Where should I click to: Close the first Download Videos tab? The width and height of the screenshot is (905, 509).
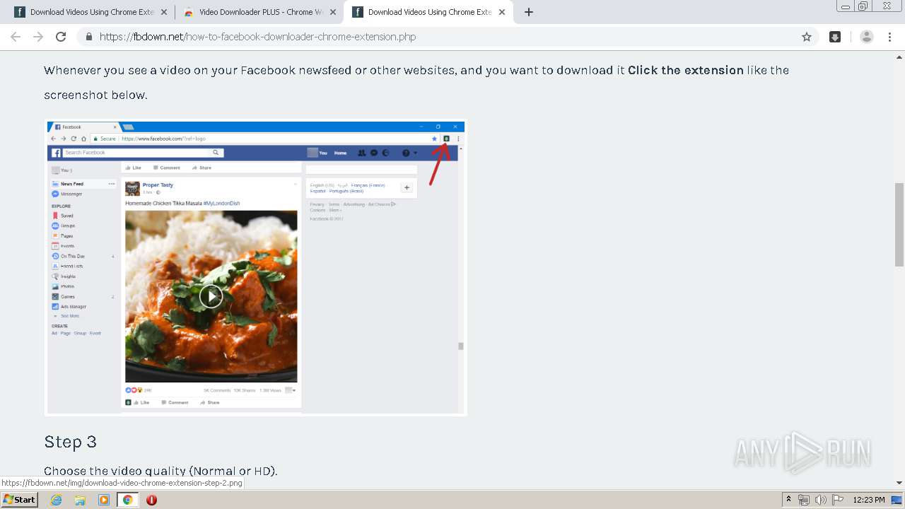tap(163, 12)
